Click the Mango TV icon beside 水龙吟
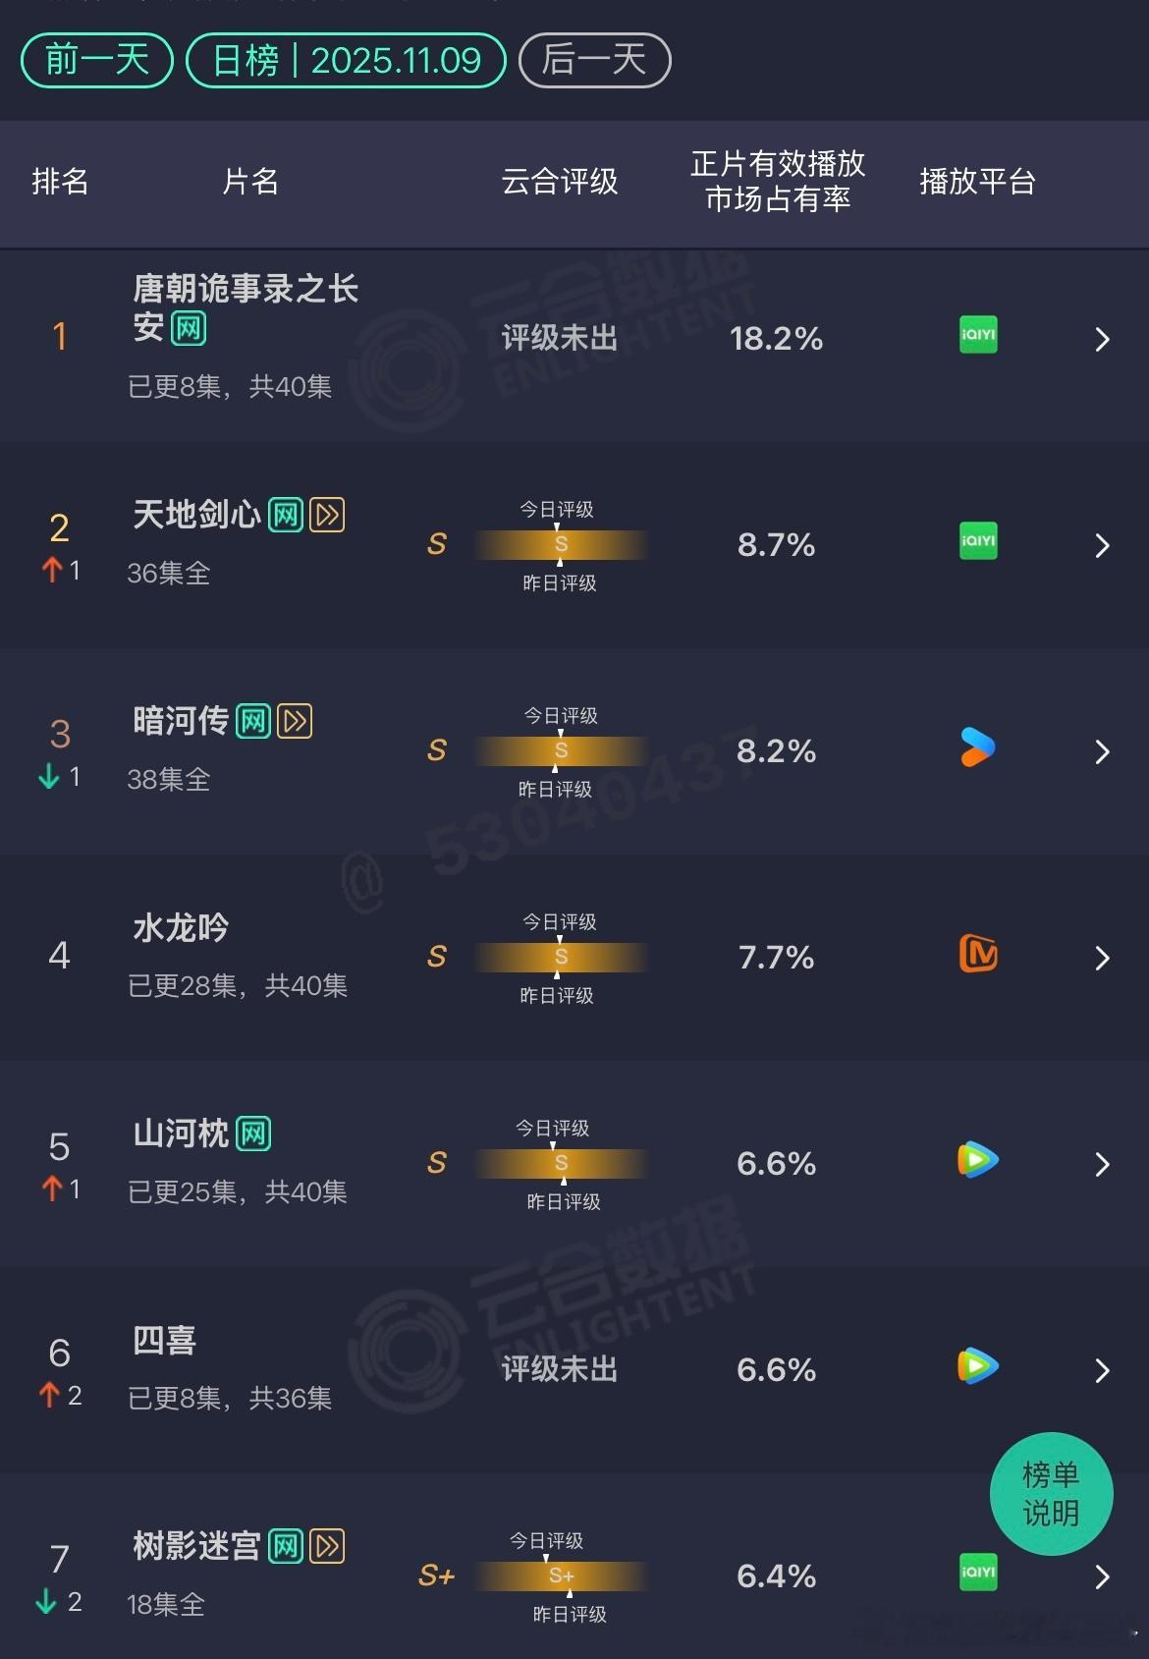 click(976, 954)
